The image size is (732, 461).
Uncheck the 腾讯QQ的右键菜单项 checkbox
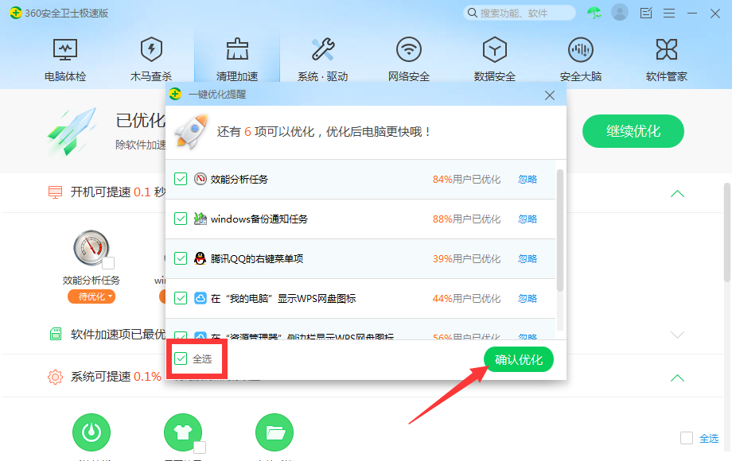(181, 258)
